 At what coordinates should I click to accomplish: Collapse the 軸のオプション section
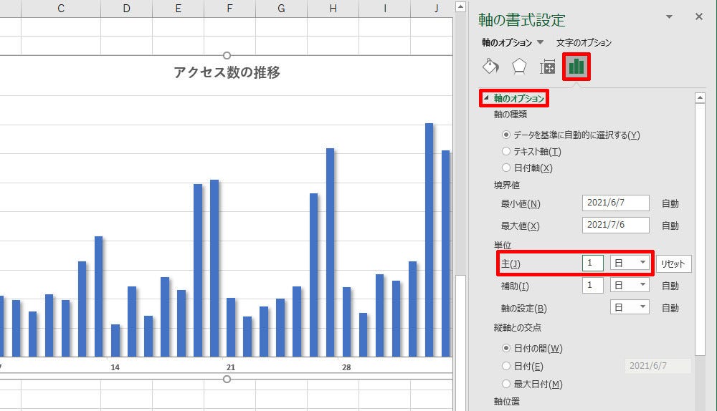[x=487, y=98]
